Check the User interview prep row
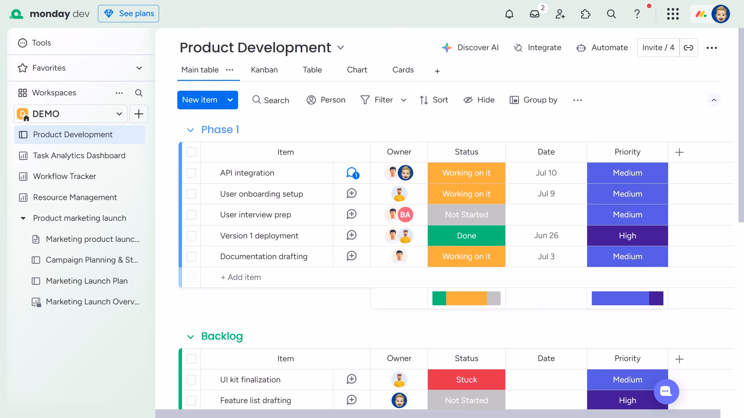This screenshot has width=744, height=418. tap(191, 215)
